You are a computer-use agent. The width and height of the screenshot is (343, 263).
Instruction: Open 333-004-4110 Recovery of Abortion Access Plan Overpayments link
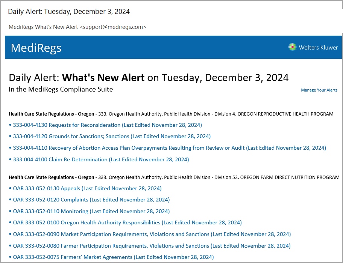tap(169, 148)
